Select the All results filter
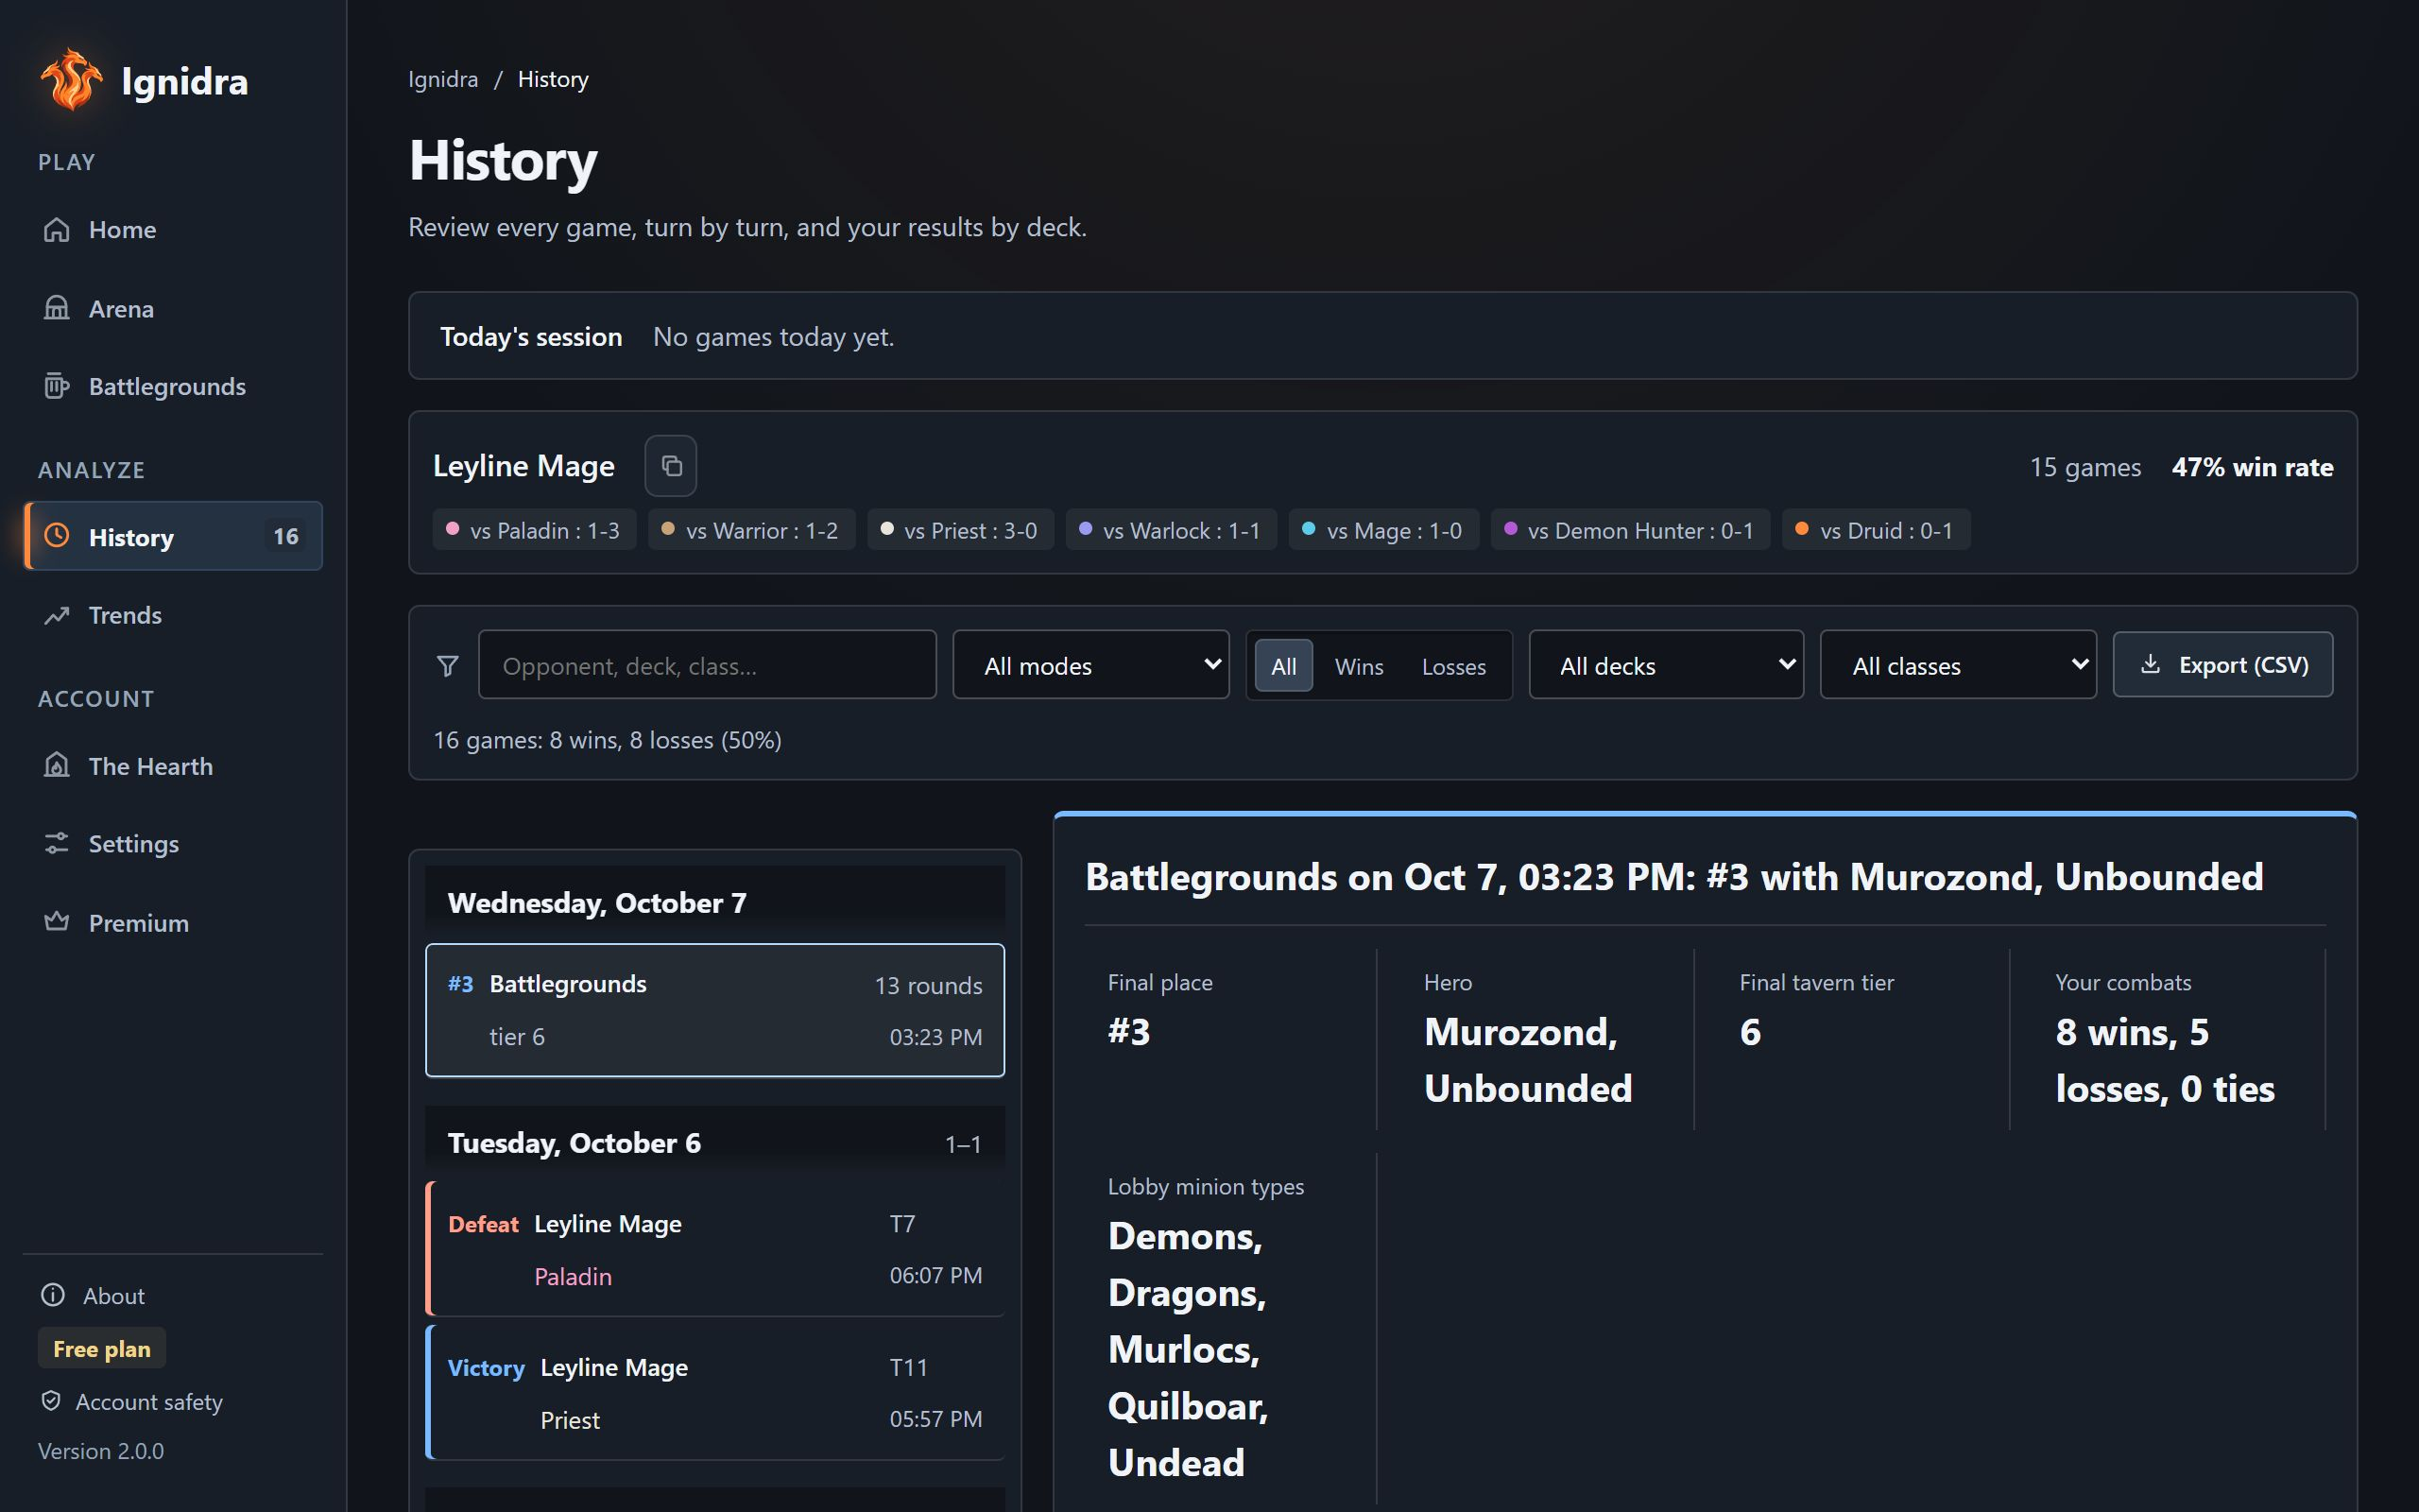 tap(1283, 666)
